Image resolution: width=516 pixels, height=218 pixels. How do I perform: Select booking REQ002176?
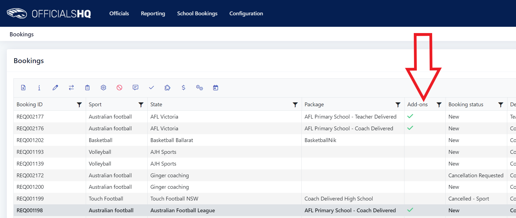pos(30,128)
